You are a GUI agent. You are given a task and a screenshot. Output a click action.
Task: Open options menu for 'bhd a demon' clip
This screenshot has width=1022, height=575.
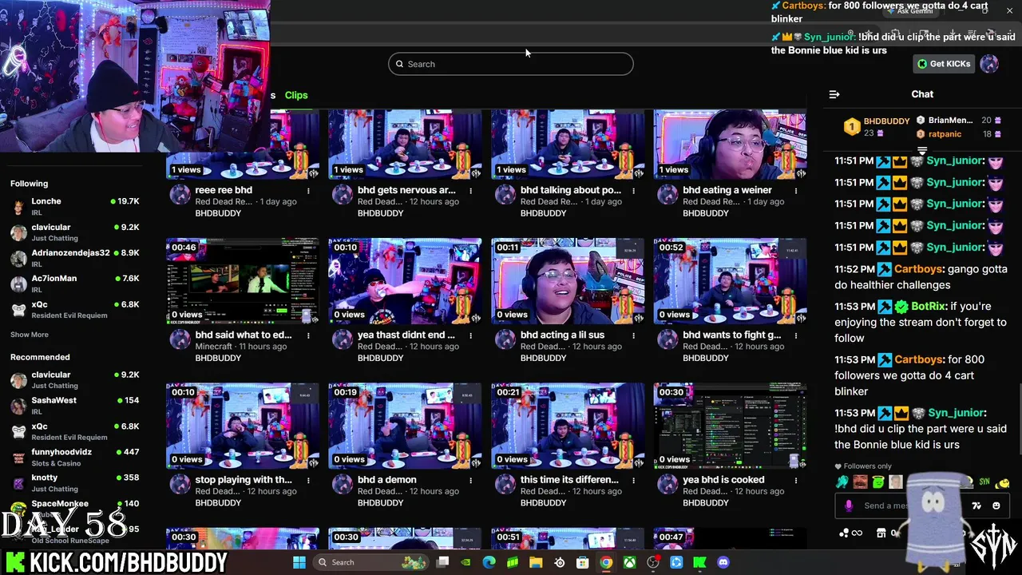pyautogui.click(x=471, y=480)
